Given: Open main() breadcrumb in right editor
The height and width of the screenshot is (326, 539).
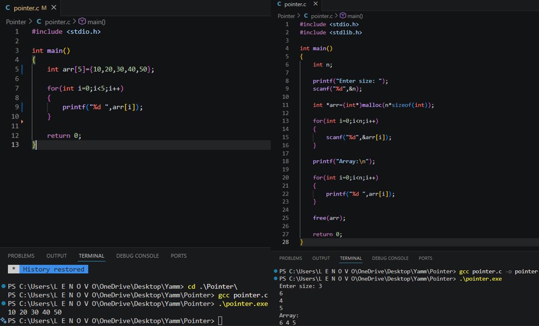Looking at the screenshot, I should [355, 16].
